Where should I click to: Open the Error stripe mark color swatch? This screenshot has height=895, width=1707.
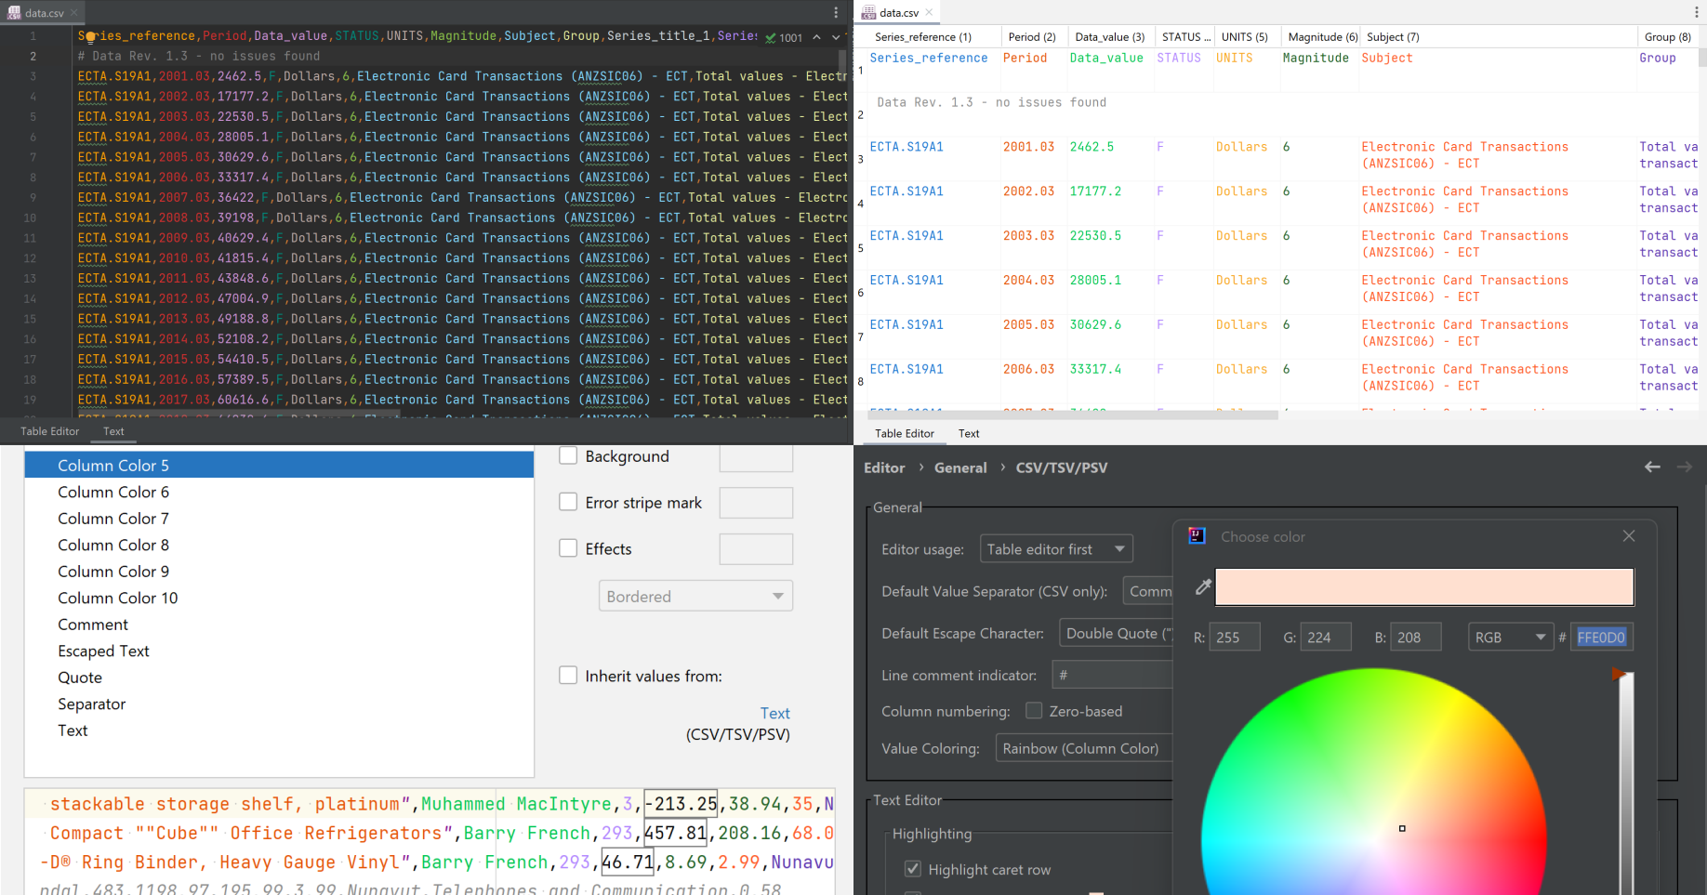click(x=756, y=503)
